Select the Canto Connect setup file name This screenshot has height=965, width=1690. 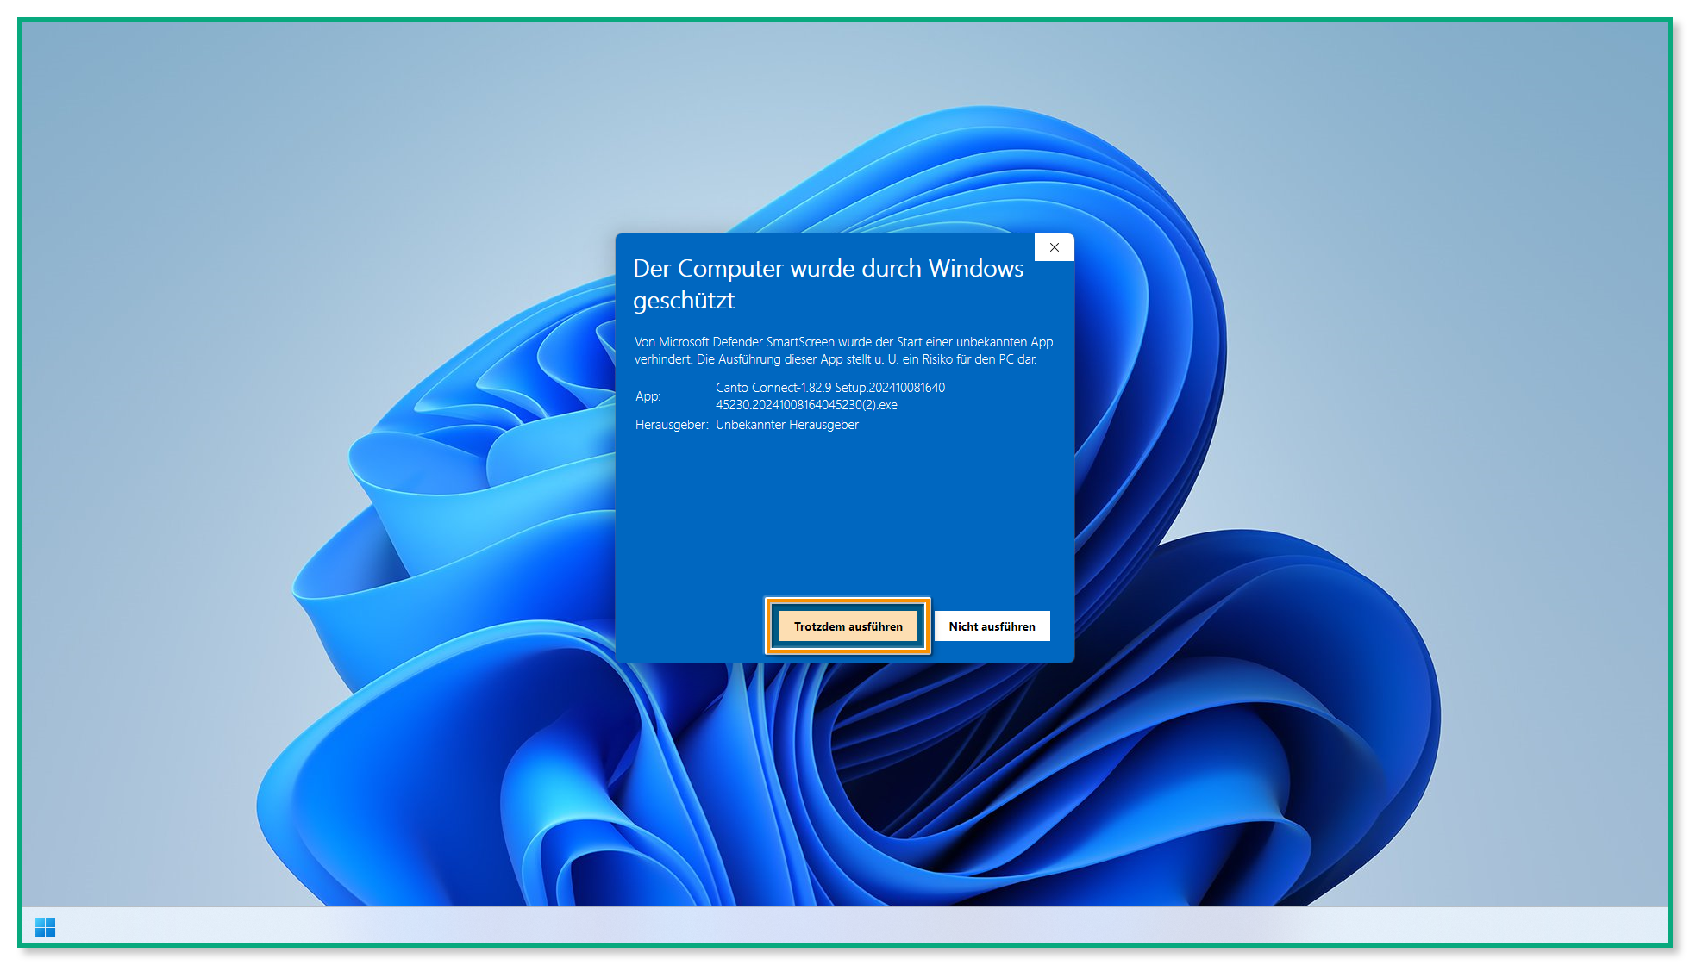click(830, 396)
